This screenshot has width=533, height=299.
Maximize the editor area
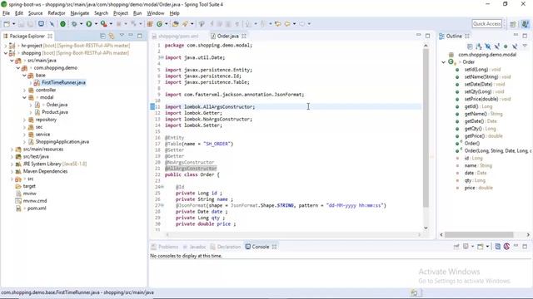(x=427, y=36)
